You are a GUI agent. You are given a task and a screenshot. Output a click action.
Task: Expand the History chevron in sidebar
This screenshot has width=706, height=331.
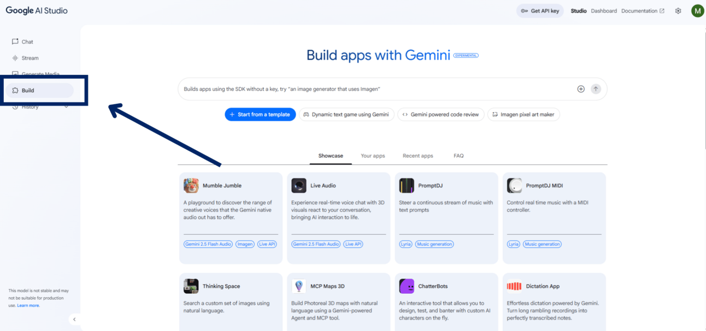67,107
